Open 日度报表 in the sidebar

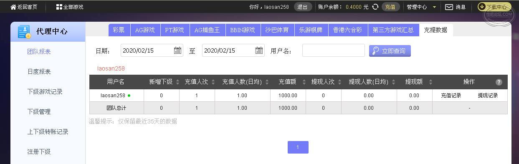coord(39,72)
